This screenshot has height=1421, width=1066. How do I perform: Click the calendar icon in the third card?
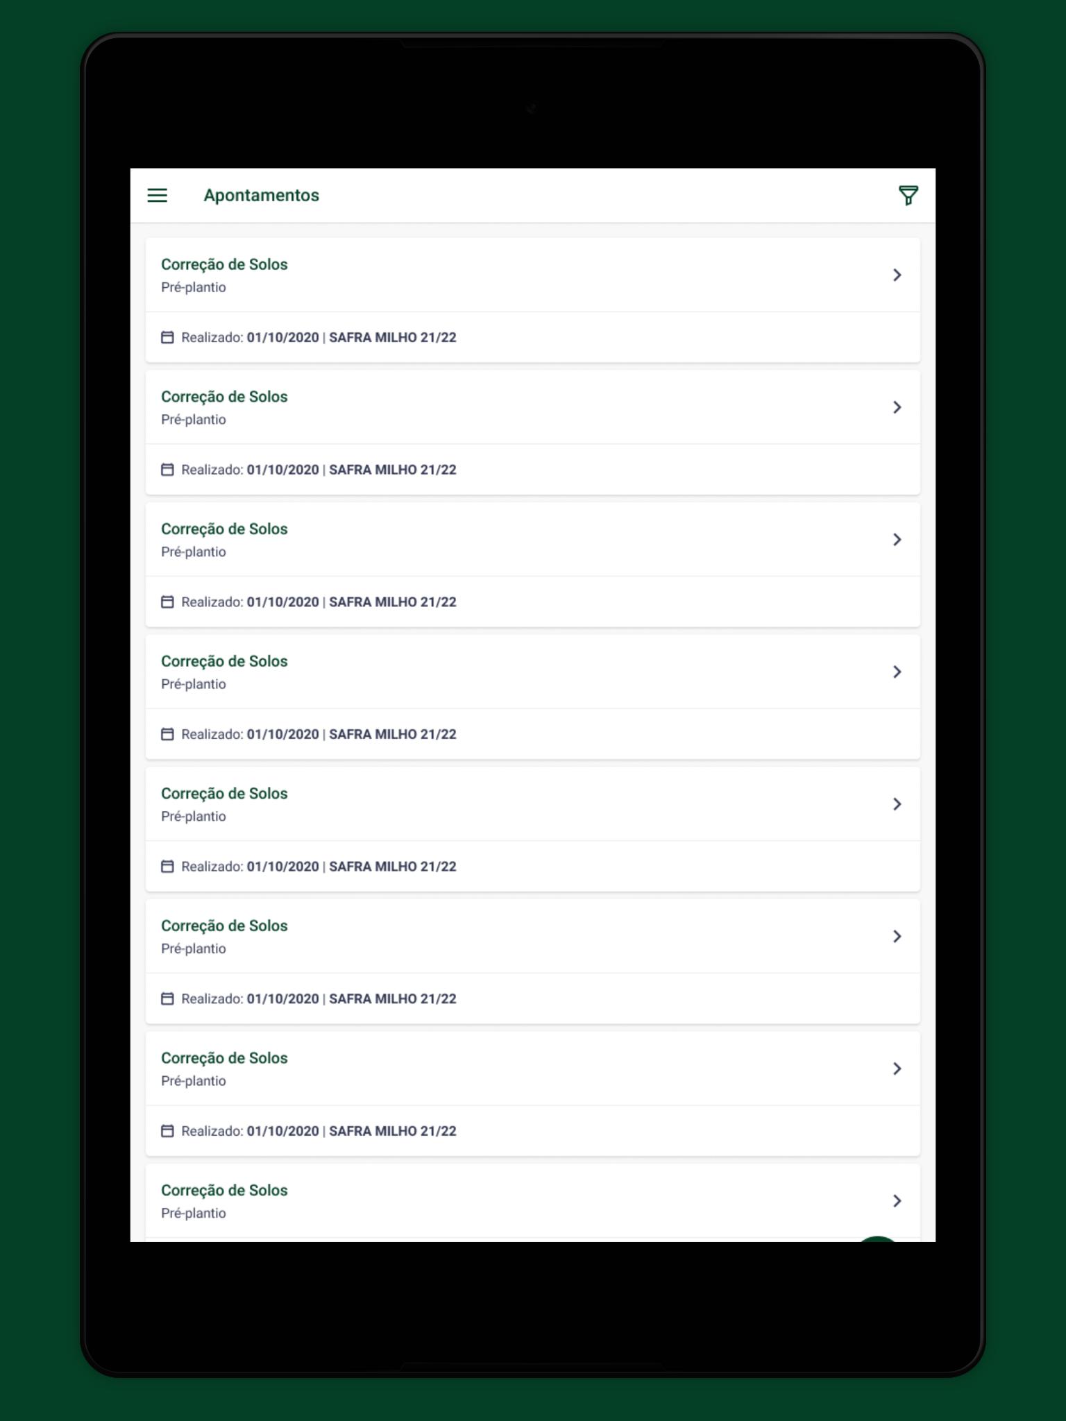(167, 602)
